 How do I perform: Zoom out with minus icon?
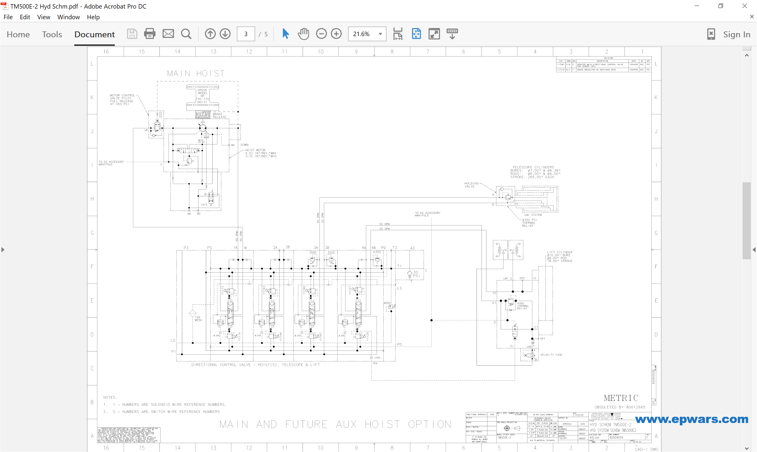(x=321, y=34)
